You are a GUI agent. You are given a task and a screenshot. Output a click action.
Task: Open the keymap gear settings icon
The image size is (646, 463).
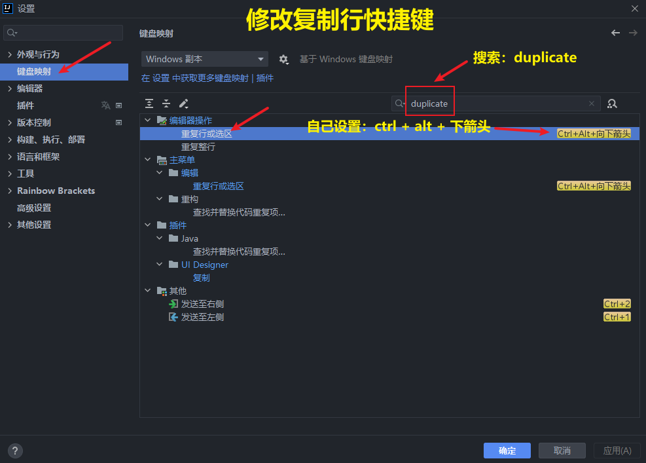283,60
